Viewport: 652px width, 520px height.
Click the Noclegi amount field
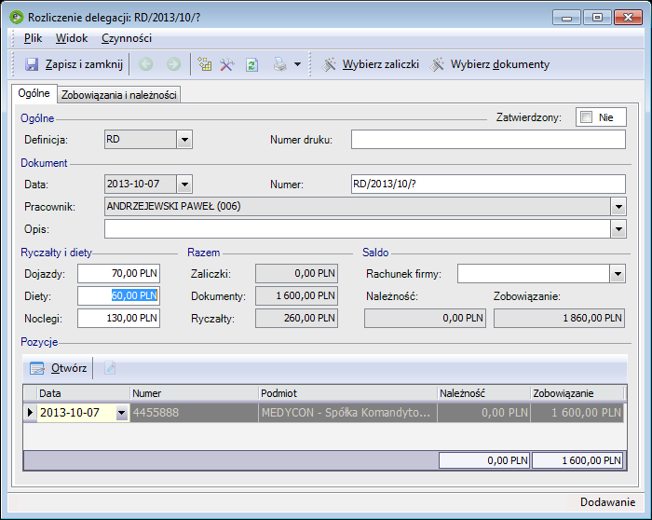(x=118, y=318)
